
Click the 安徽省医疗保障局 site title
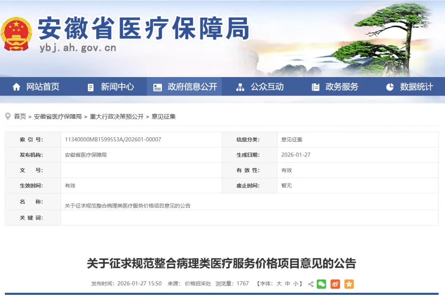[144, 28]
